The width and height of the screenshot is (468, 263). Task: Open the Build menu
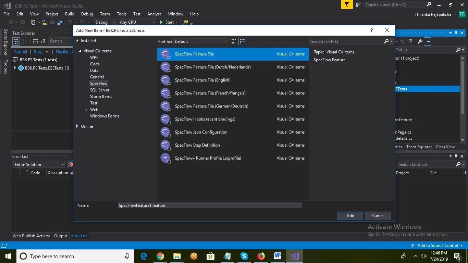[70, 14]
